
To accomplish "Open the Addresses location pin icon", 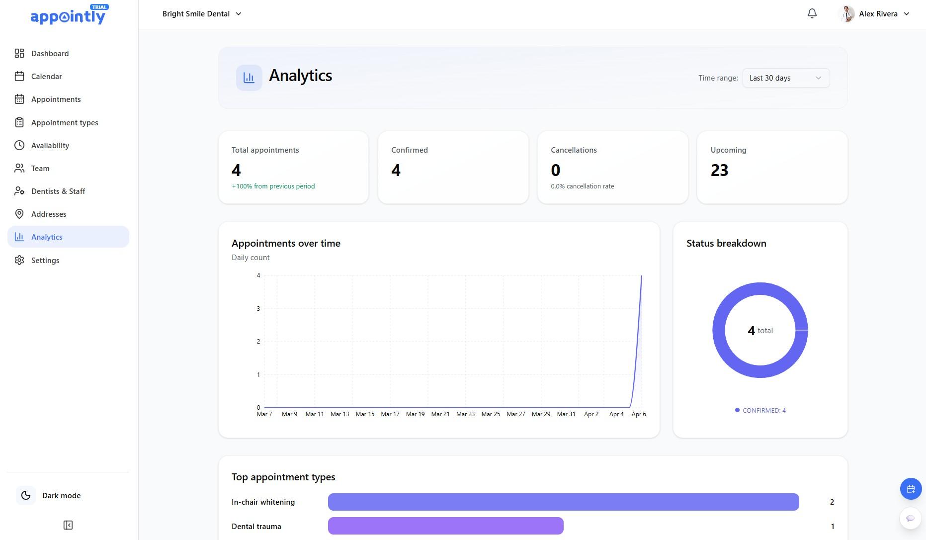I will 19,214.
